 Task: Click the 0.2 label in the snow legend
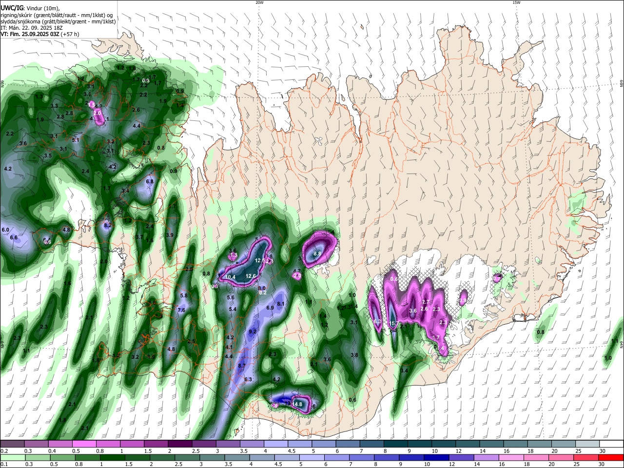click(4, 451)
